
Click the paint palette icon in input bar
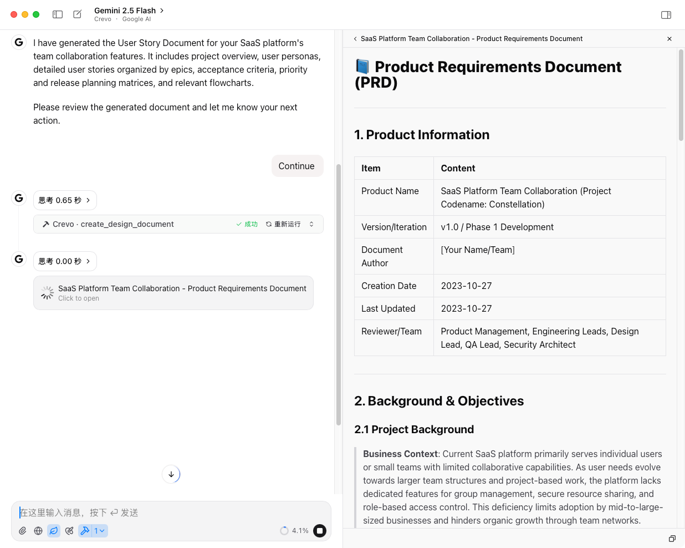69,531
